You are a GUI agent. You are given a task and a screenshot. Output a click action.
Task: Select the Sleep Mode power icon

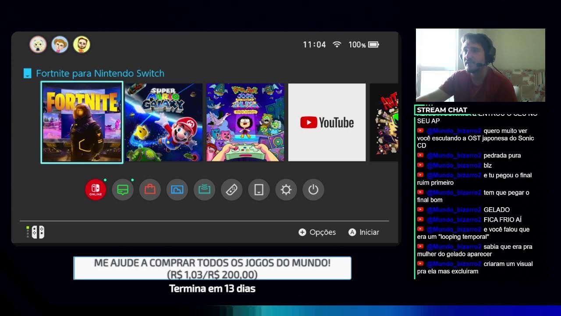(x=313, y=190)
